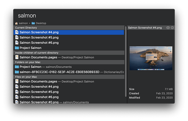Image resolution: width=188 pixels, height=121 pixels.
Task: Click the salmon~8FBCC23C folder icon
Action: tap(17, 72)
